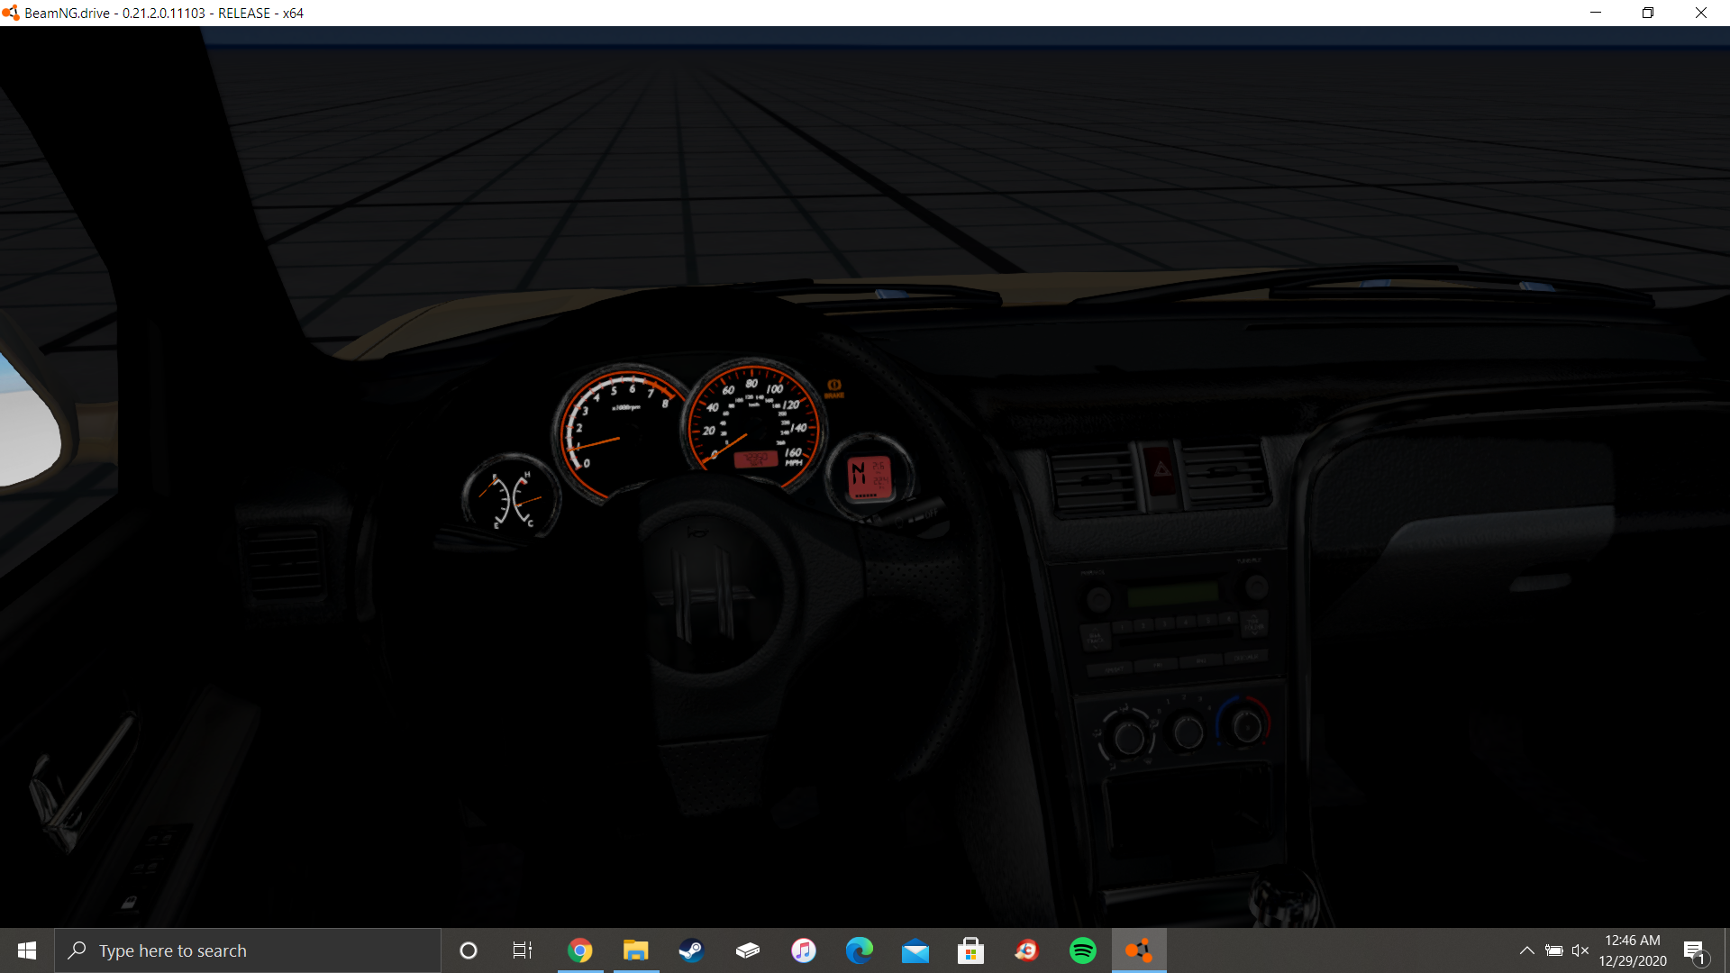The image size is (1730, 973).
Task: Open the clock and calendar flyout
Action: [1633, 950]
